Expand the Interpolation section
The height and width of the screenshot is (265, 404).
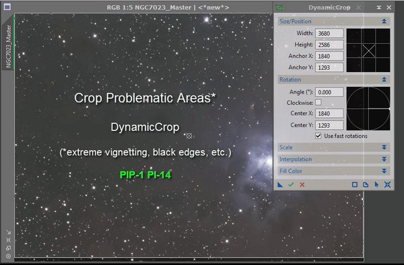(x=384, y=159)
